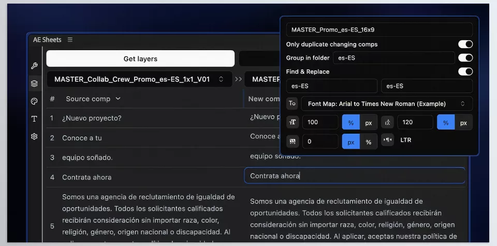Click new comp Somos una agencia paragraph
The width and height of the screenshot is (497, 246).
tap(354, 219)
